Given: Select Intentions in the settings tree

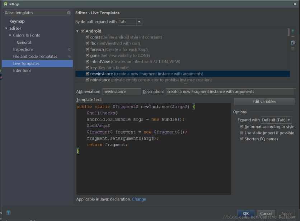Looking at the screenshot, I should [x=22, y=70].
